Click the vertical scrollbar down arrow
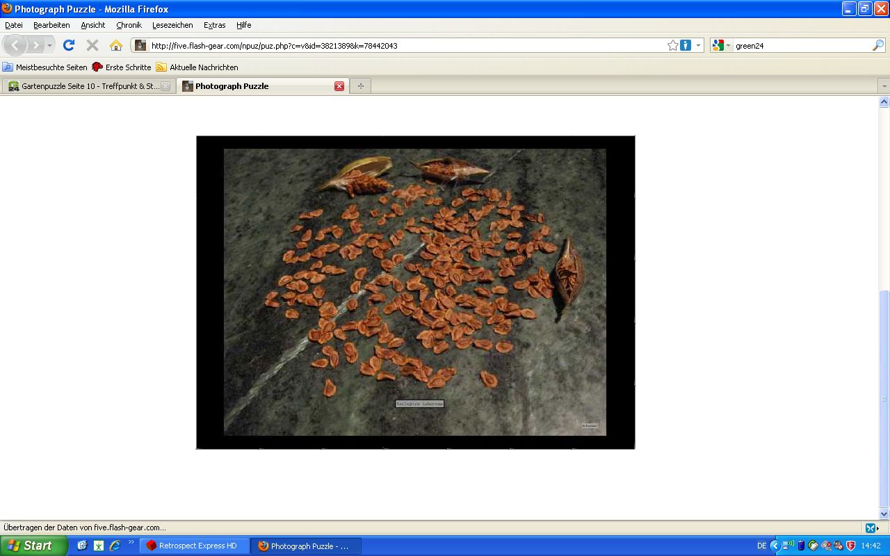890x556 pixels. tap(884, 514)
